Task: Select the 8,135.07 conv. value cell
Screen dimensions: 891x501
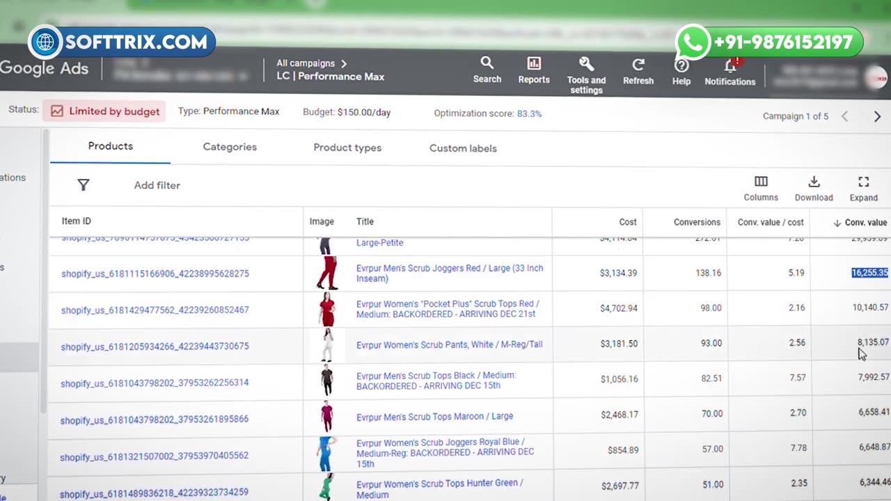Action: (873, 342)
